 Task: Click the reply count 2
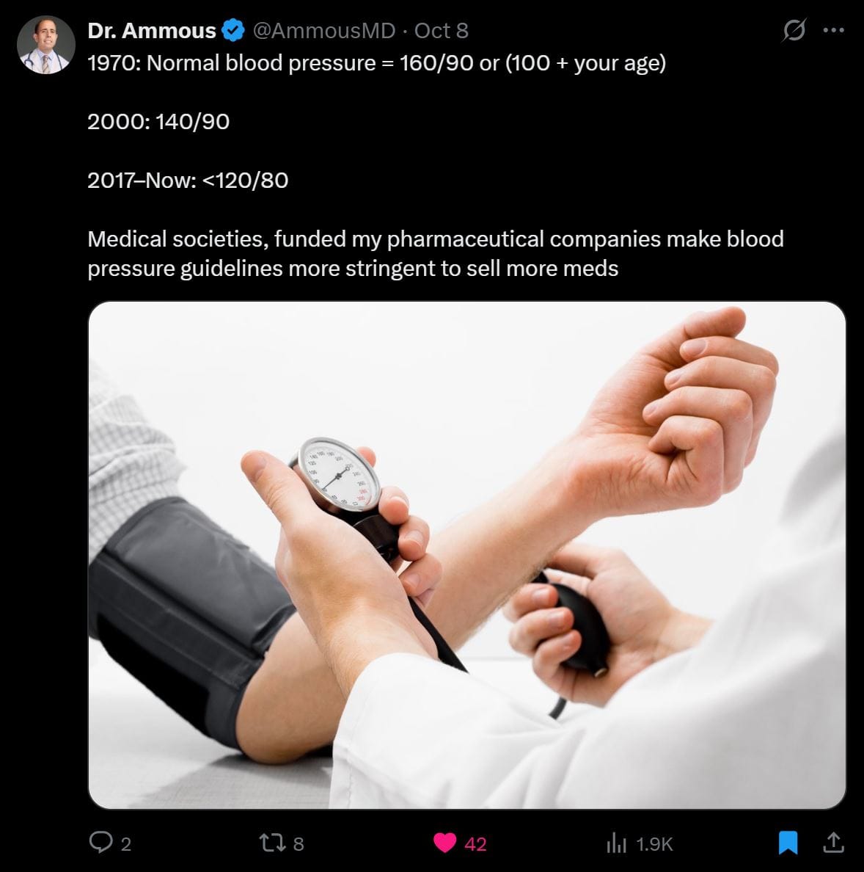coord(126,844)
